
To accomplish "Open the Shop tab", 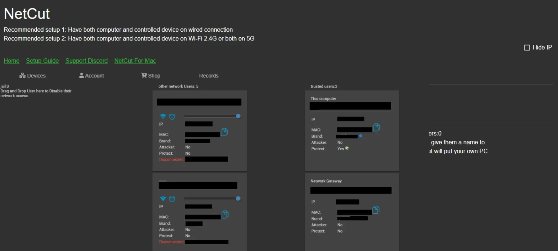I will click(x=151, y=76).
